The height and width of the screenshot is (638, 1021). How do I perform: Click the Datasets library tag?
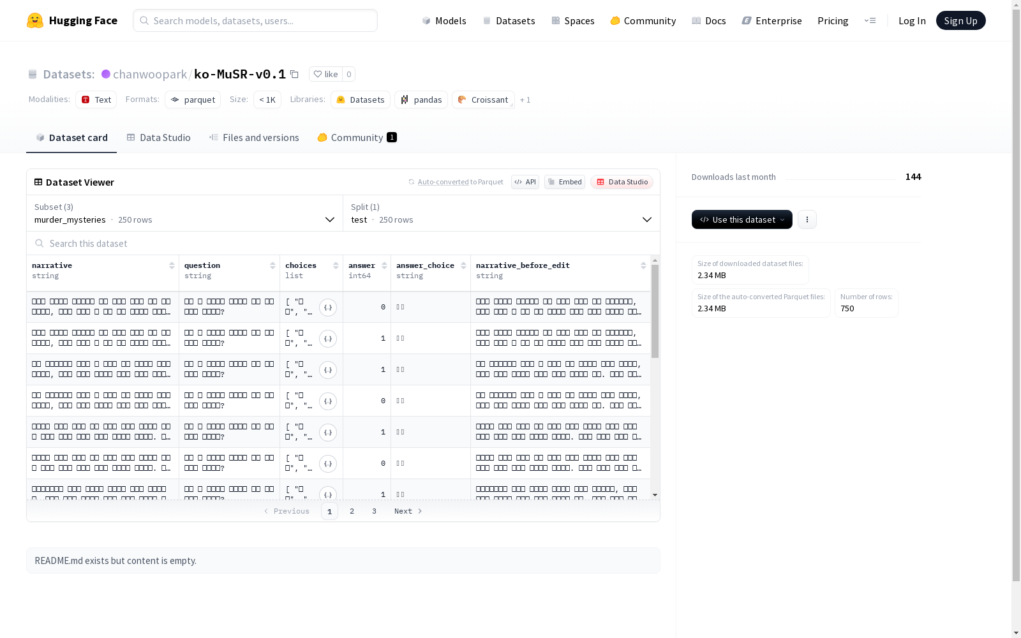361,100
